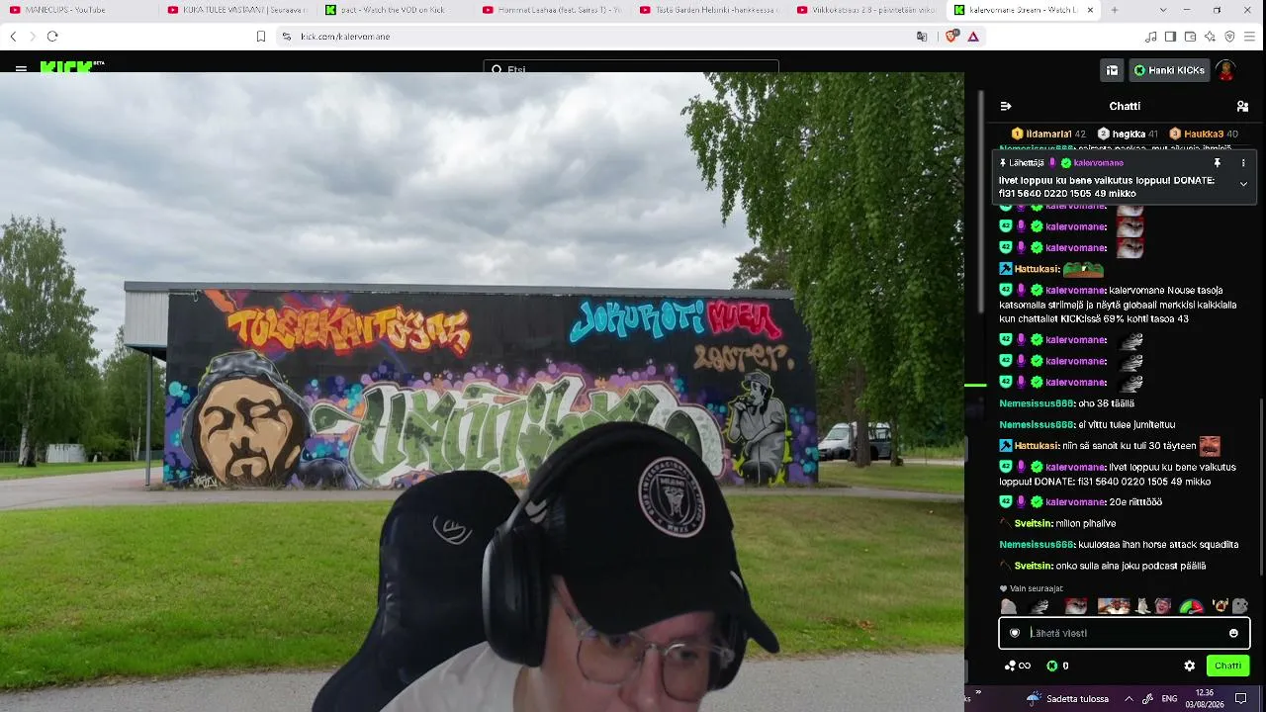This screenshot has width=1266, height=712.
Task: Unpin the pinned chat message
Action: coord(1218,163)
